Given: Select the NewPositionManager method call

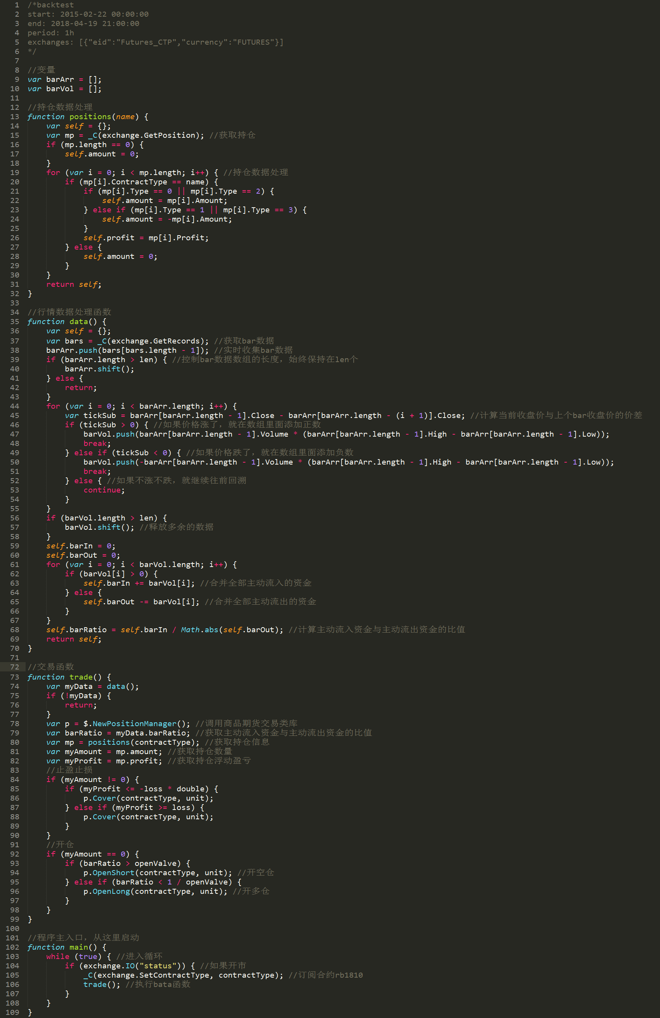Looking at the screenshot, I should 134,723.
